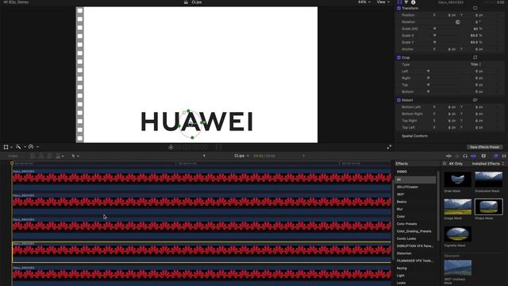Click the Scale Y percentage value

click(x=476, y=42)
